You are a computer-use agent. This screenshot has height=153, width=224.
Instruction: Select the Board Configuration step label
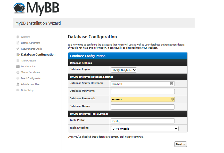(x=31, y=78)
